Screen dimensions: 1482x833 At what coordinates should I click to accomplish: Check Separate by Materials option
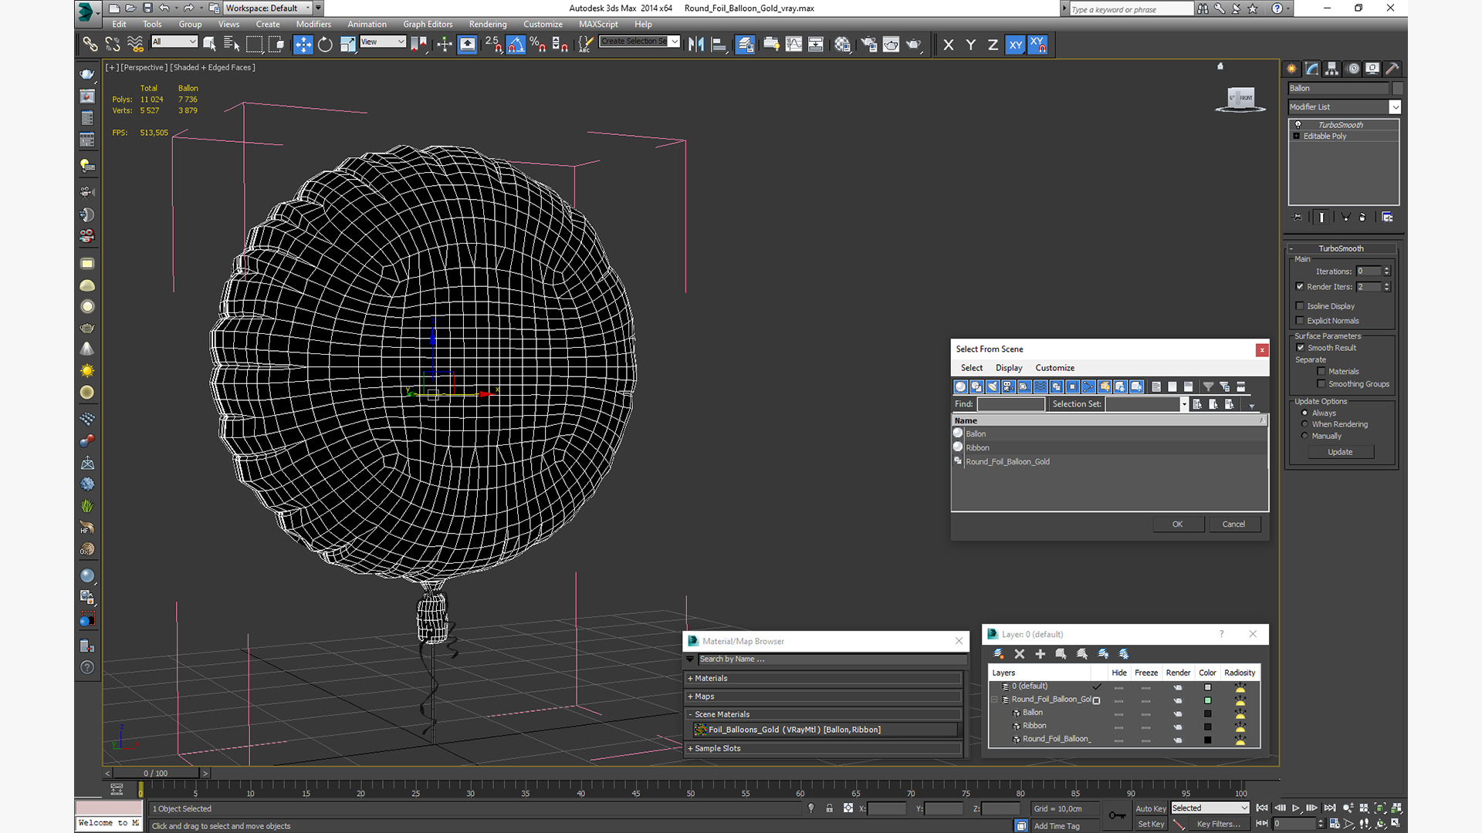coord(1321,372)
